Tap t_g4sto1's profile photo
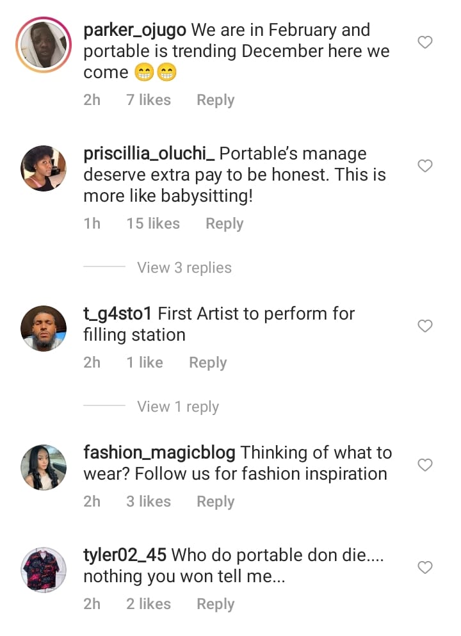 pos(44,328)
